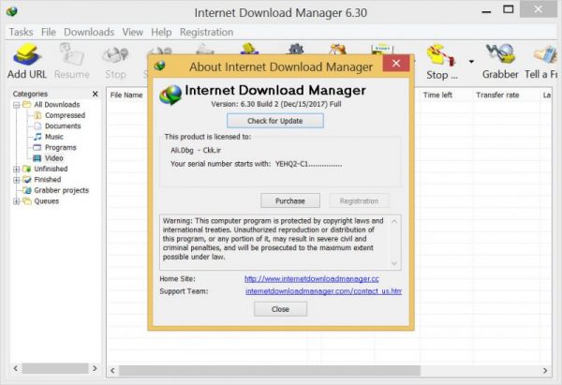Select the Video category
Viewport: 562px width, 385px height.
tap(53, 158)
